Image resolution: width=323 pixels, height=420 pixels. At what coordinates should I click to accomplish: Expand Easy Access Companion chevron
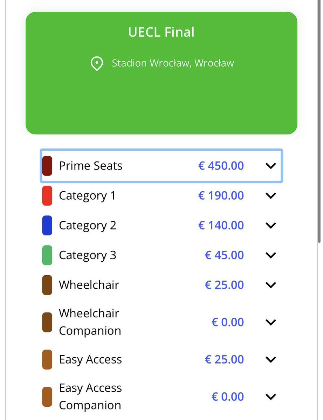[x=271, y=397]
